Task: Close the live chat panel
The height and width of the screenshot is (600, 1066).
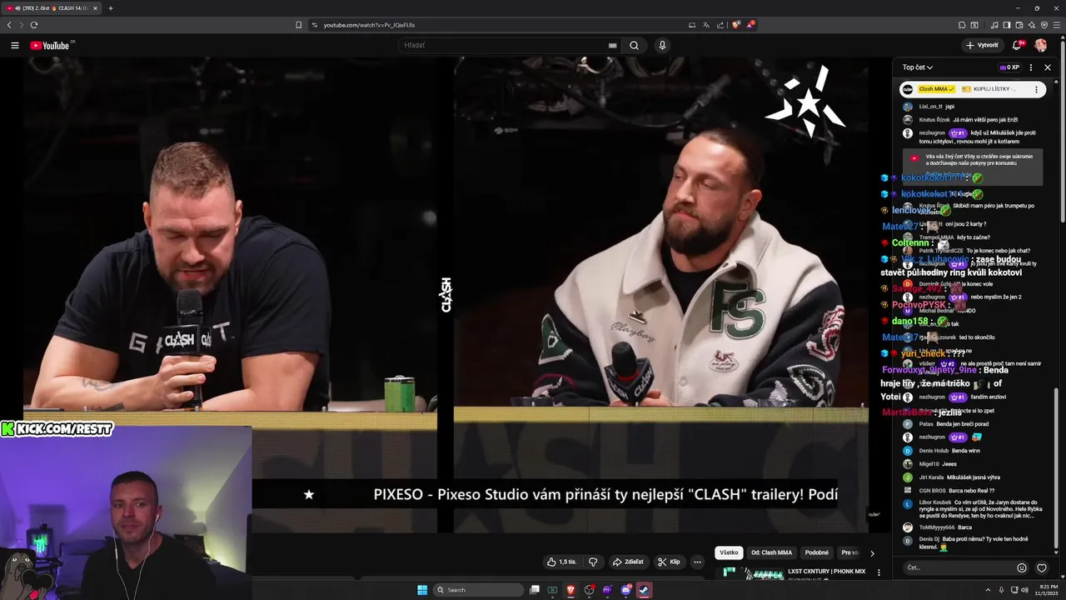Action: click(x=1048, y=67)
